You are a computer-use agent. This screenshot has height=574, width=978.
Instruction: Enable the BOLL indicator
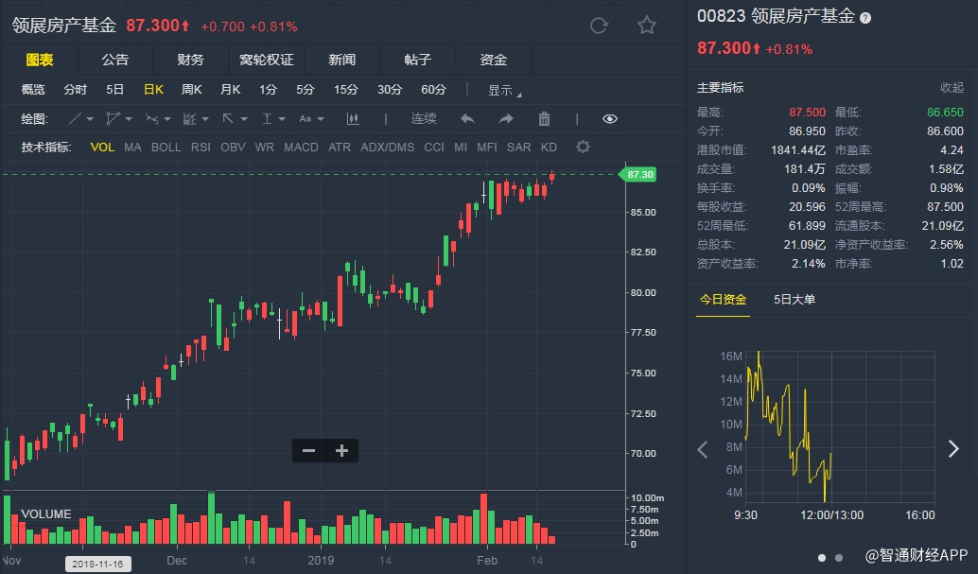[x=166, y=147]
